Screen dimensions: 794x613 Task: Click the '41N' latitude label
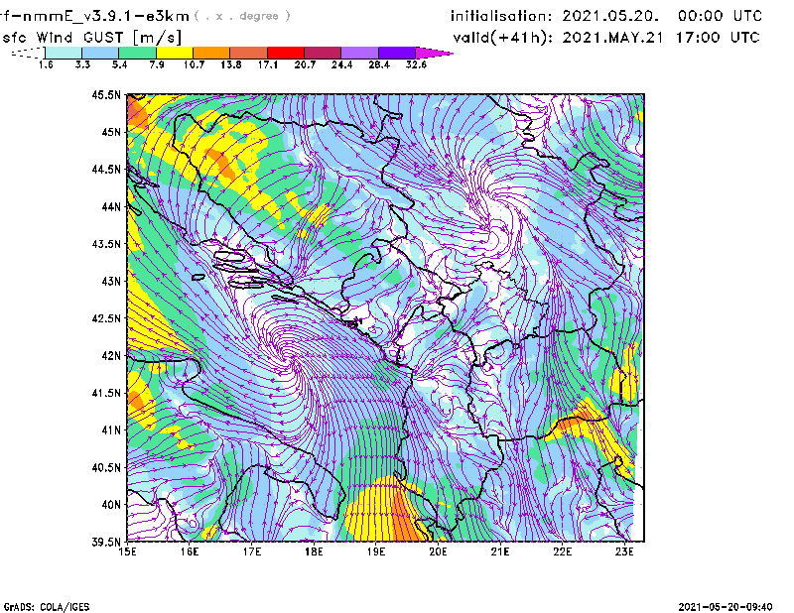pos(111,430)
